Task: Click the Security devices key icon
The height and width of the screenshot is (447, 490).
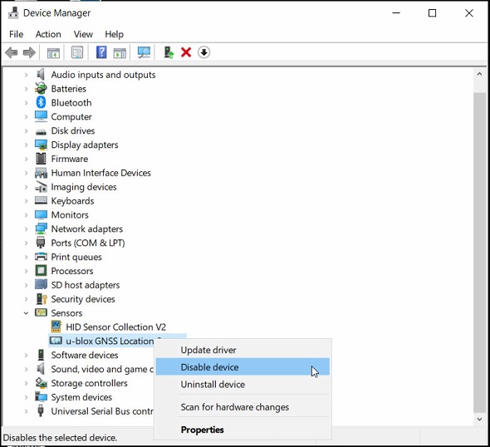Action: coord(42,299)
